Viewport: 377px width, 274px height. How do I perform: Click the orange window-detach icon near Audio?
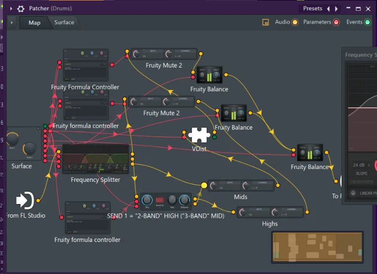(x=265, y=22)
